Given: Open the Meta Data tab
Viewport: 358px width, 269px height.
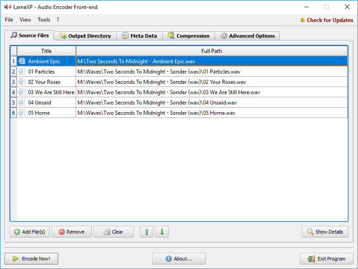Looking at the screenshot, I should 139,36.
